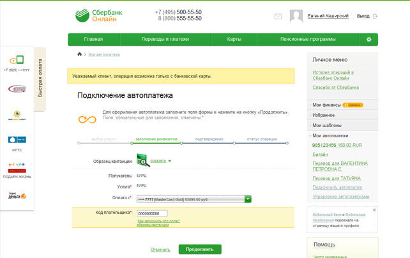Open the Мои автоплатежи breadcrumb link
Image resolution: width=410 pixels, height=258 pixels.
pos(104,54)
